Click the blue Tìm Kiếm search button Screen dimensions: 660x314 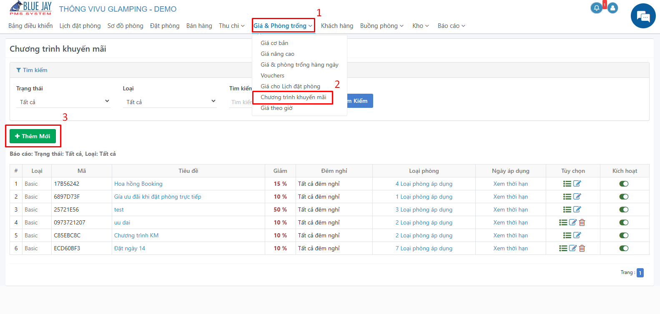pyautogui.click(x=359, y=101)
